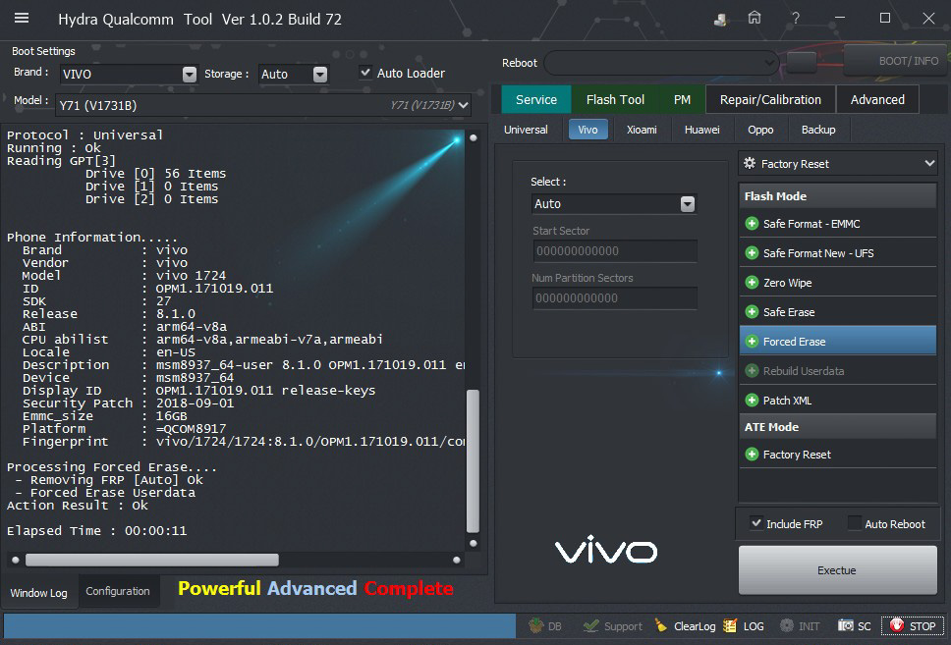Open the Flash Tool tab
Viewport: 951px width, 645px height.
click(615, 99)
